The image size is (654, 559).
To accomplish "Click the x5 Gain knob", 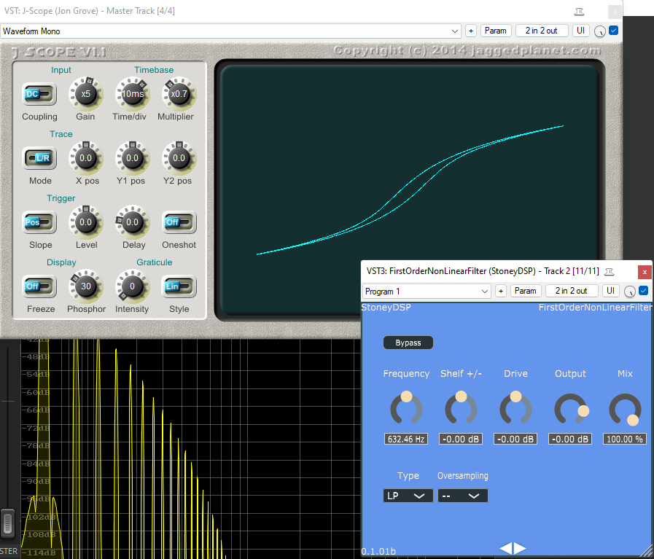I will [x=86, y=94].
